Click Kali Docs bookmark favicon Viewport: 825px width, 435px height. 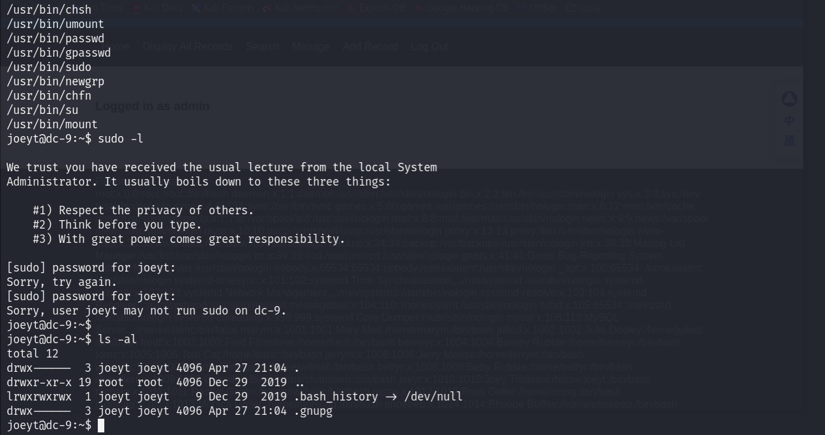(x=137, y=8)
